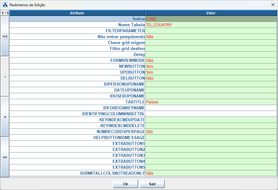Image resolution: width=278 pixels, height=190 pixels.
Task: Click the IDFOREIGNKEYNAME value field
Action: [211, 108]
